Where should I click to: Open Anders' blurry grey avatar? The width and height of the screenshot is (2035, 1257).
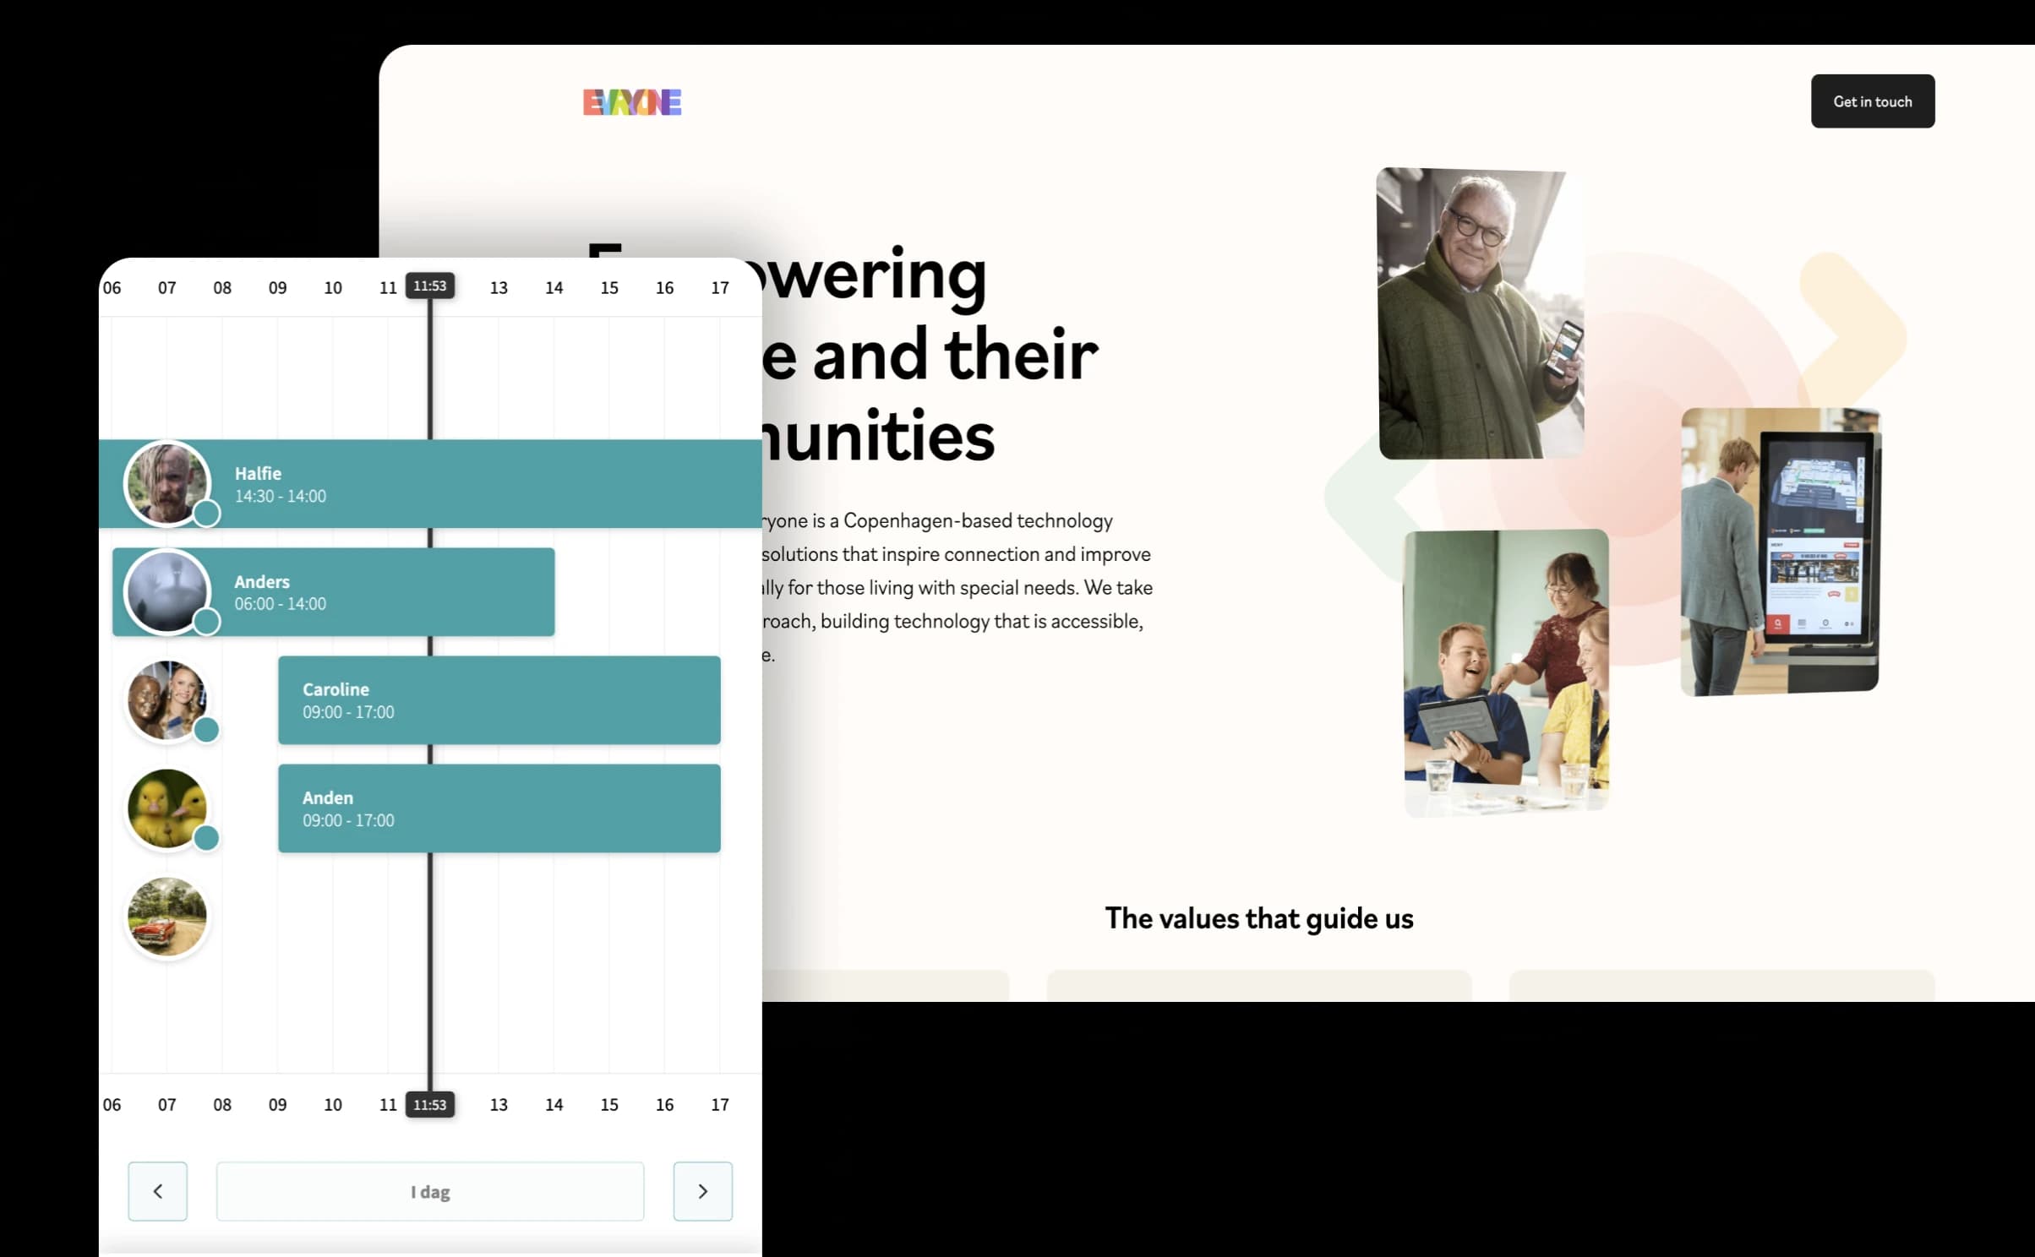[166, 591]
